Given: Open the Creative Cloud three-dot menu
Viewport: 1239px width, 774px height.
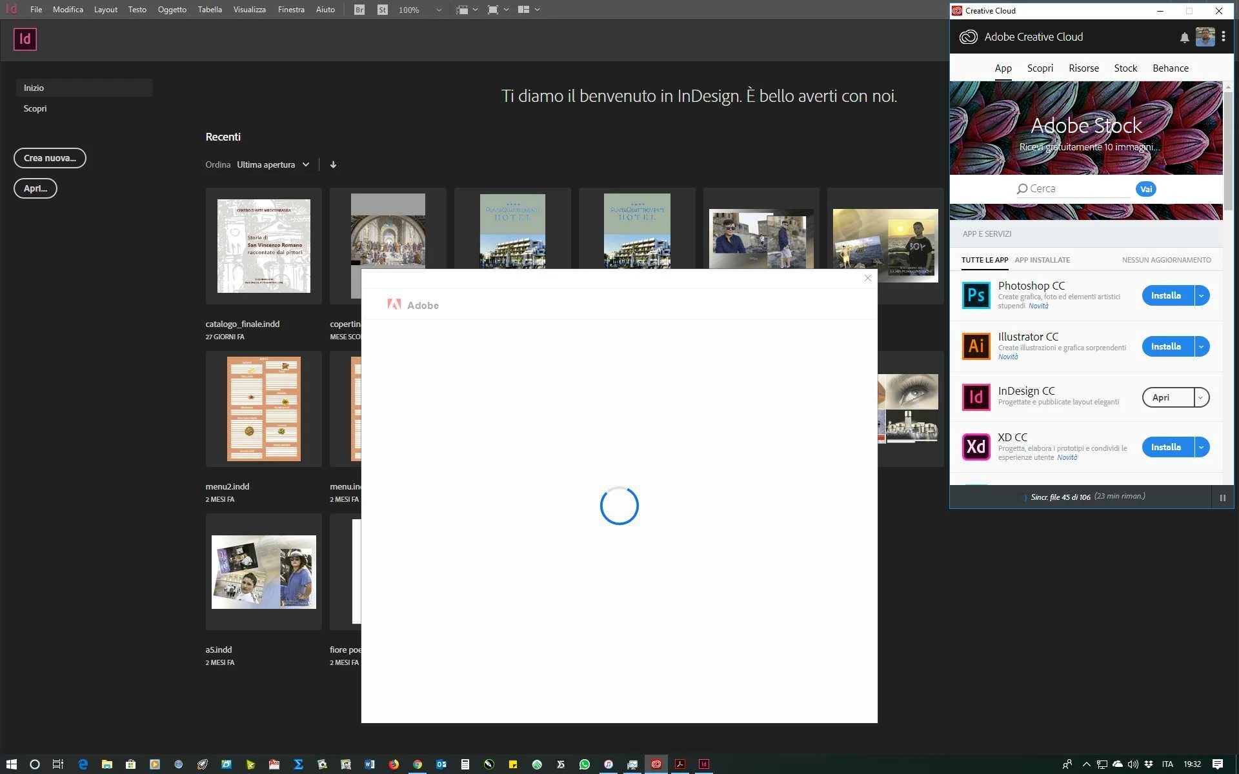Looking at the screenshot, I should (x=1223, y=37).
